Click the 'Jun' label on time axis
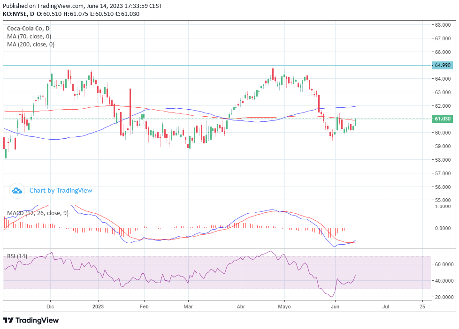The width and height of the screenshot is (459, 329). (335, 307)
